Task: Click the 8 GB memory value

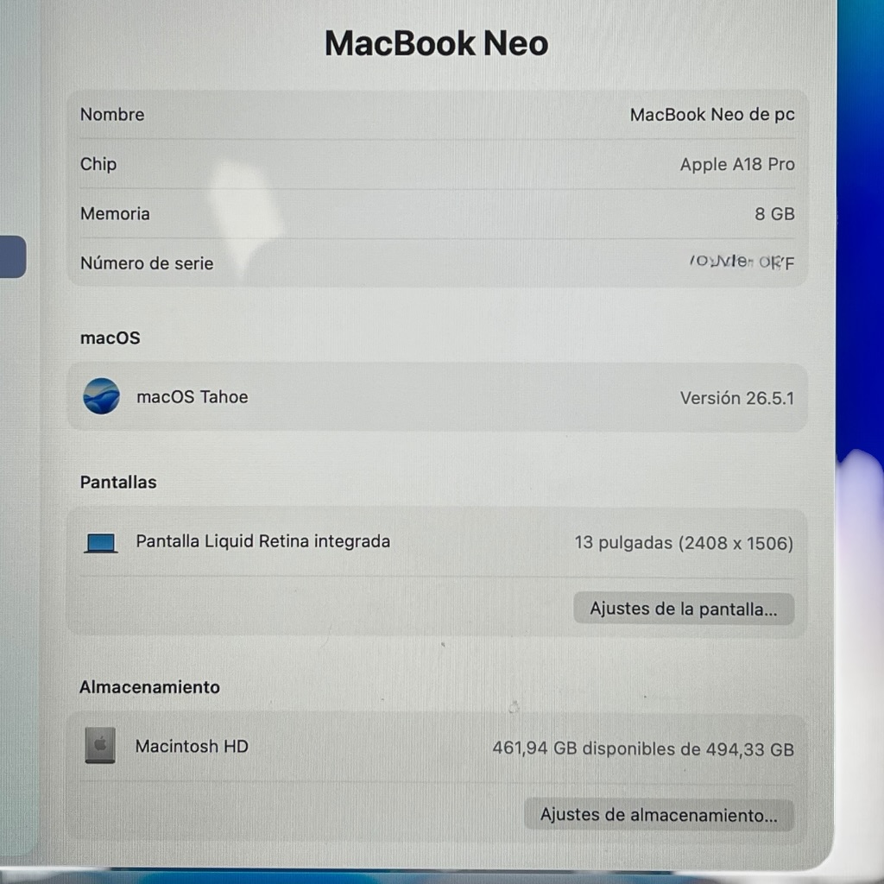Action: point(774,214)
